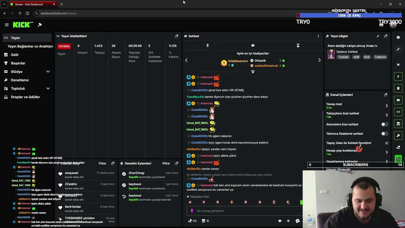Open Filtre in the Denetim Eylemleri panel

coord(166,163)
